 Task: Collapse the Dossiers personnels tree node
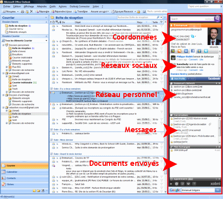point(3,45)
